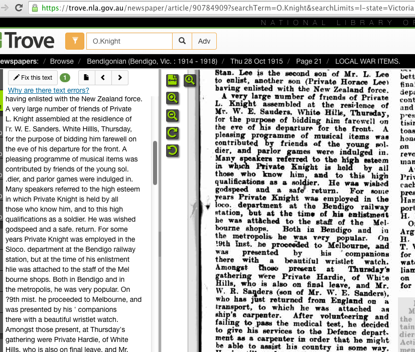This screenshot has width=415, height=352.
Task: Click line 'having enlisted with the New Zealand force.'
Action: 74,99
